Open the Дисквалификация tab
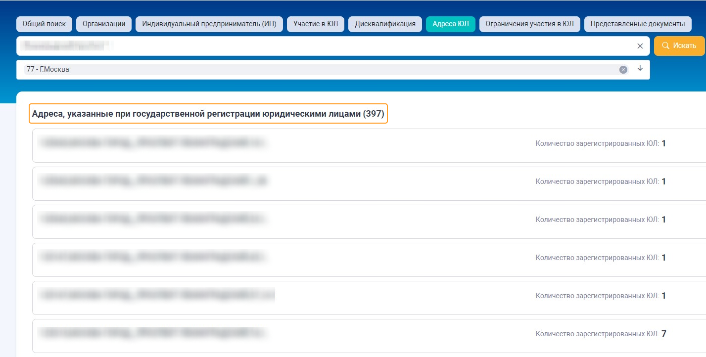 pyautogui.click(x=385, y=24)
